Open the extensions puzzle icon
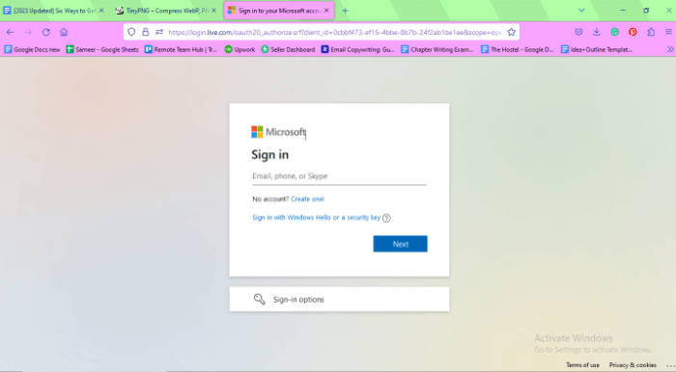The width and height of the screenshot is (676, 372). pyautogui.click(x=651, y=32)
